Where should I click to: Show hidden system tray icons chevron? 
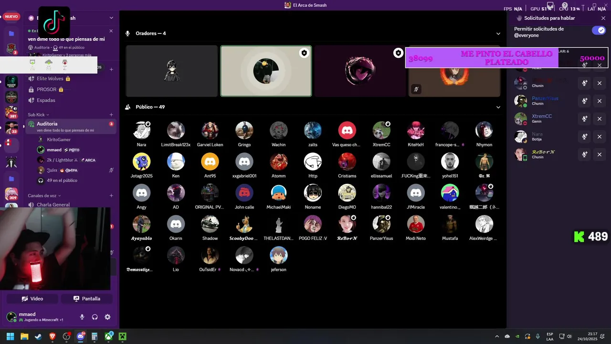coord(497,336)
